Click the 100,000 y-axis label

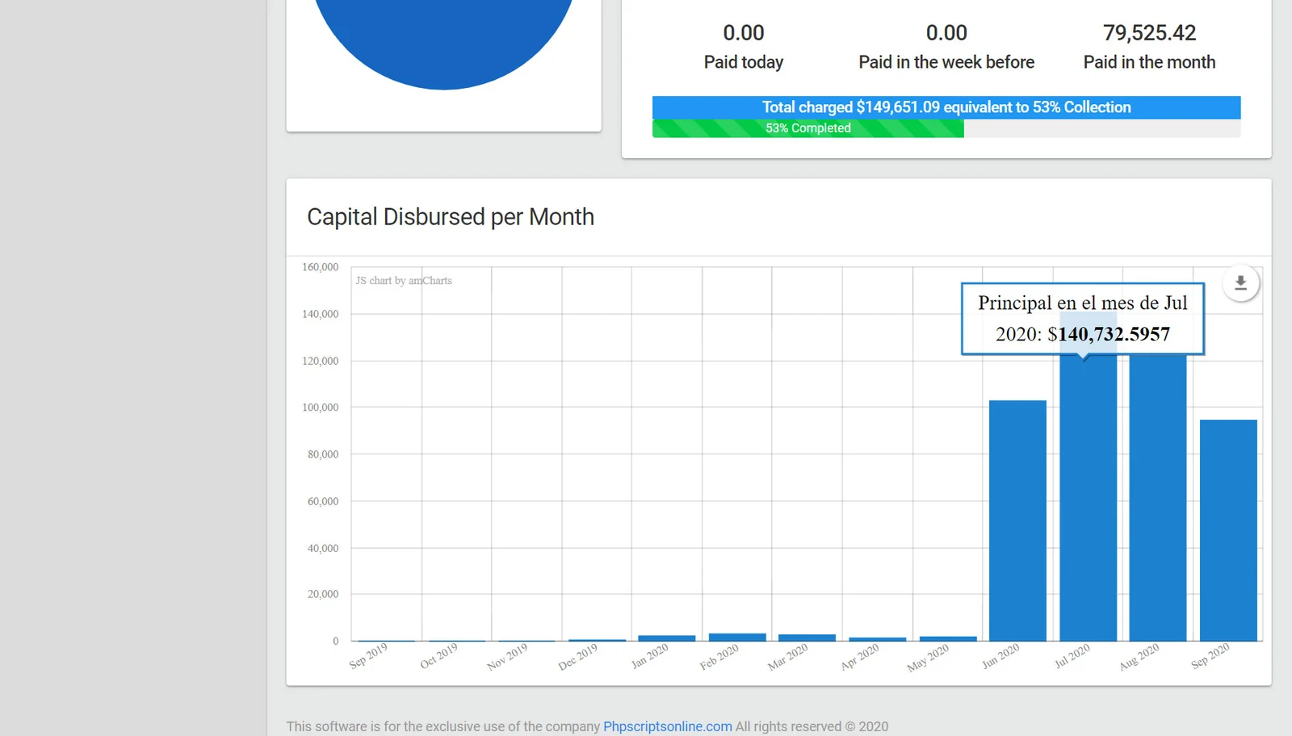point(321,408)
